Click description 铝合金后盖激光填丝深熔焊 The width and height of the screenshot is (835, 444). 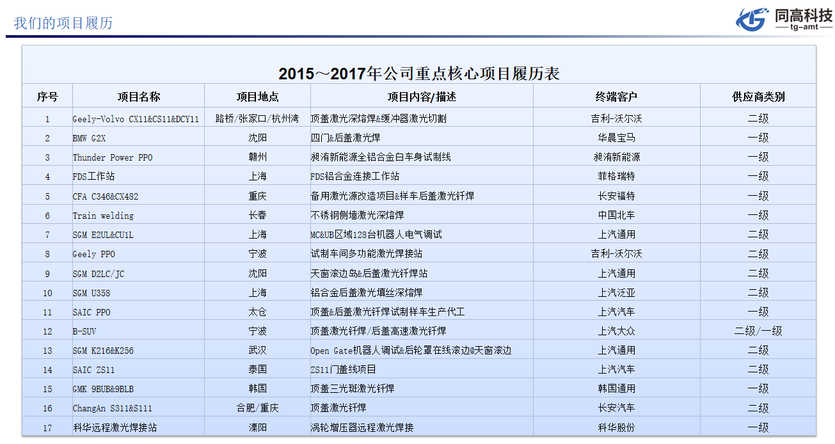click(367, 292)
